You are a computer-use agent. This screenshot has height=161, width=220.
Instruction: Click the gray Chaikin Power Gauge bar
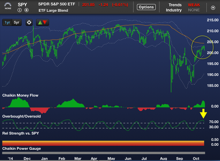[104, 153]
